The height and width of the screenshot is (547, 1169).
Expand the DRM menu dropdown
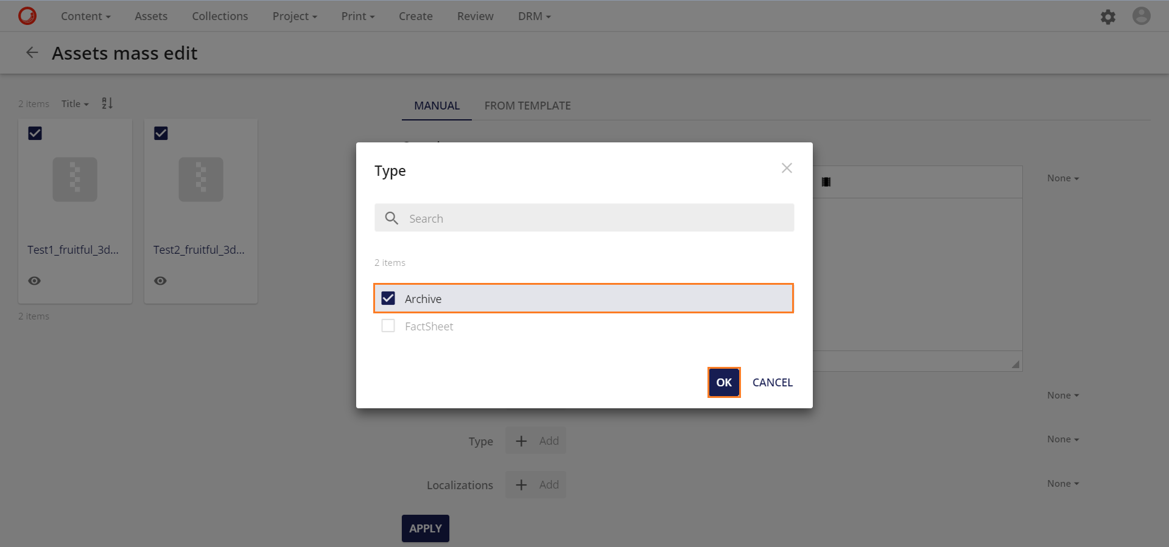[x=534, y=16]
